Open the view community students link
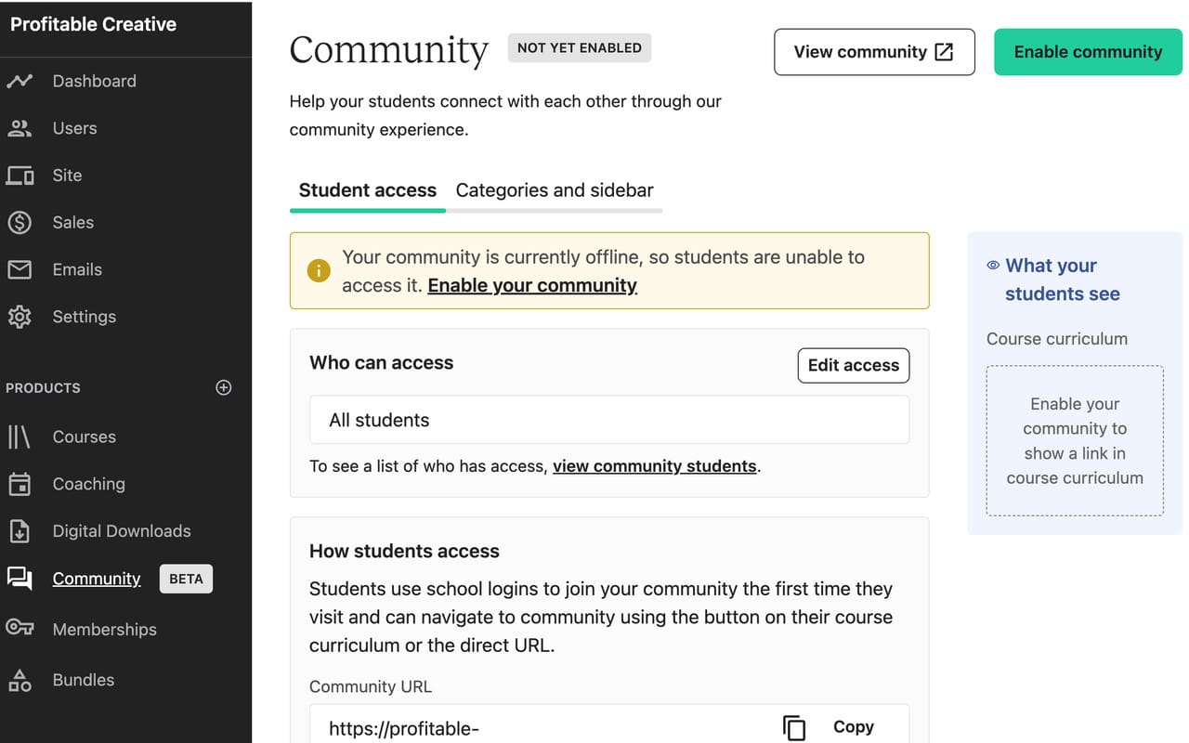The width and height of the screenshot is (1189, 743). pos(654,465)
